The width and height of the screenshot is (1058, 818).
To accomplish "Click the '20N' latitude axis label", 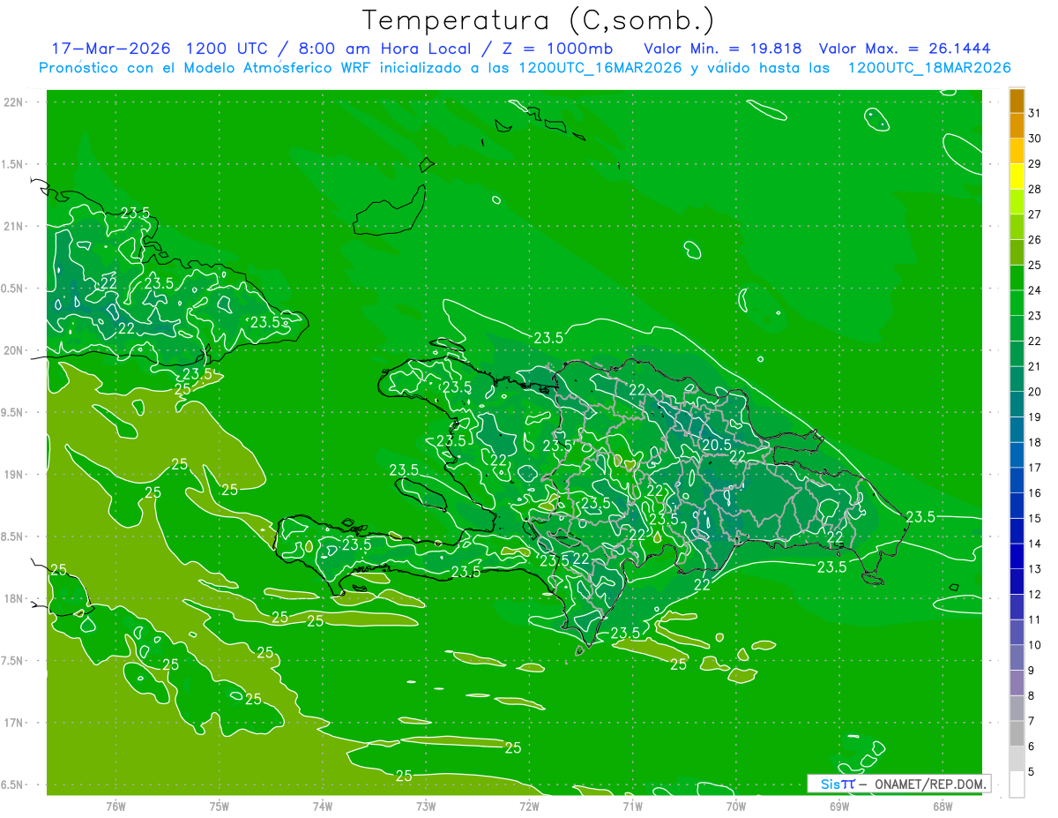I will 14,350.
